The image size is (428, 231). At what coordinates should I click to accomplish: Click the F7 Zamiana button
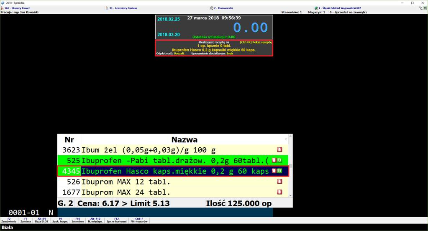pos(26,221)
